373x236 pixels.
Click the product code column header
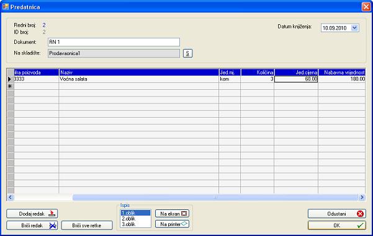pyautogui.click(x=37, y=72)
